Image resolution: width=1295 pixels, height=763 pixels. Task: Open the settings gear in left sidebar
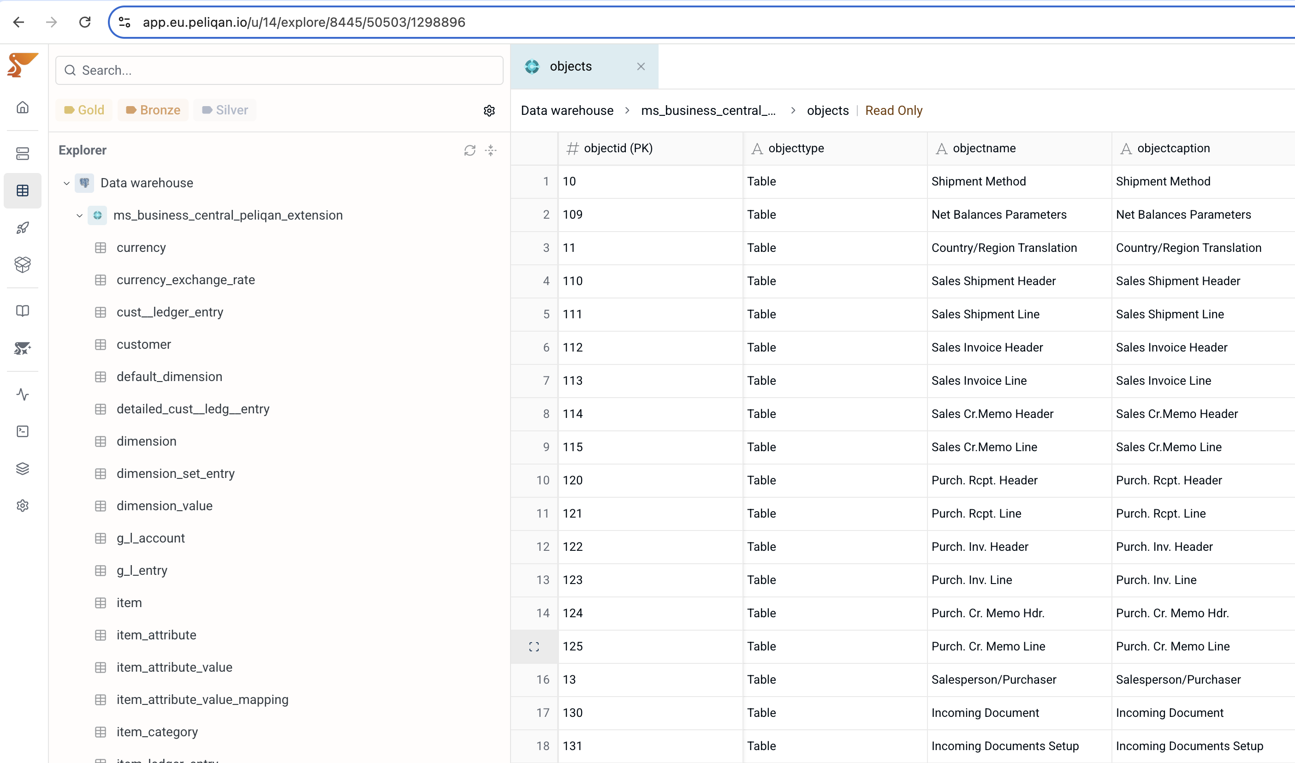point(23,506)
